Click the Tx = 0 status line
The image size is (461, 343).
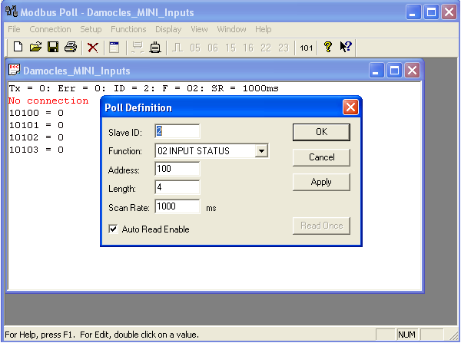144,88
